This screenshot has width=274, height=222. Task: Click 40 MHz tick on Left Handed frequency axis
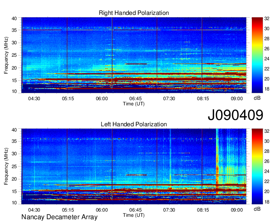[14, 130]
